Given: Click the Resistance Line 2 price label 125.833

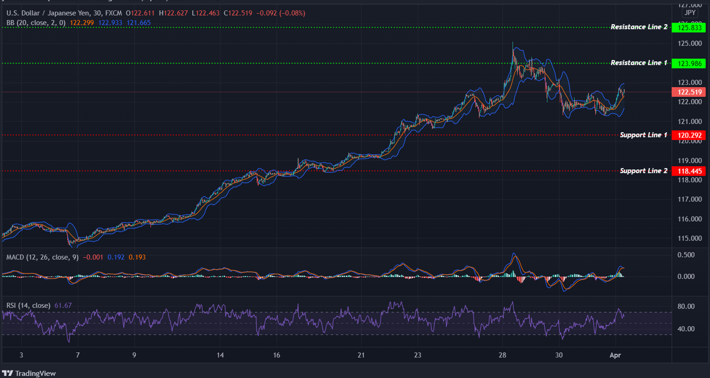Looking at the screenshot, I should [688, 27].
